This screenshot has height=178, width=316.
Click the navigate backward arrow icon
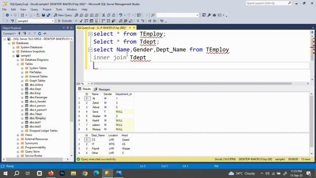[x=7, y=15]
